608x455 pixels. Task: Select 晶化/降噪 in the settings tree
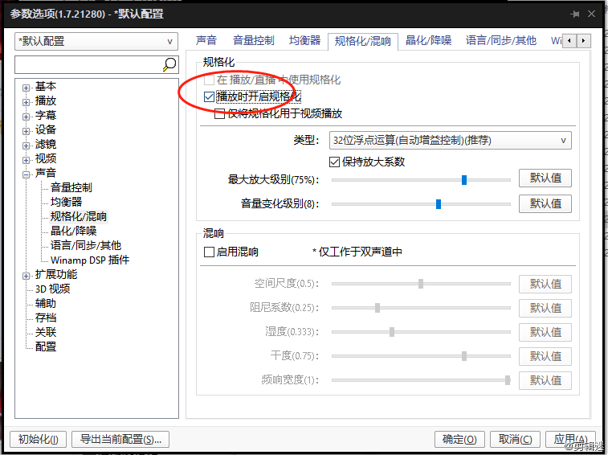74,231
